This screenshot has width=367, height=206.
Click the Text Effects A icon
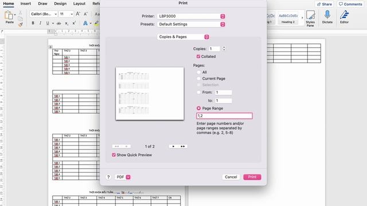(85, 23)
